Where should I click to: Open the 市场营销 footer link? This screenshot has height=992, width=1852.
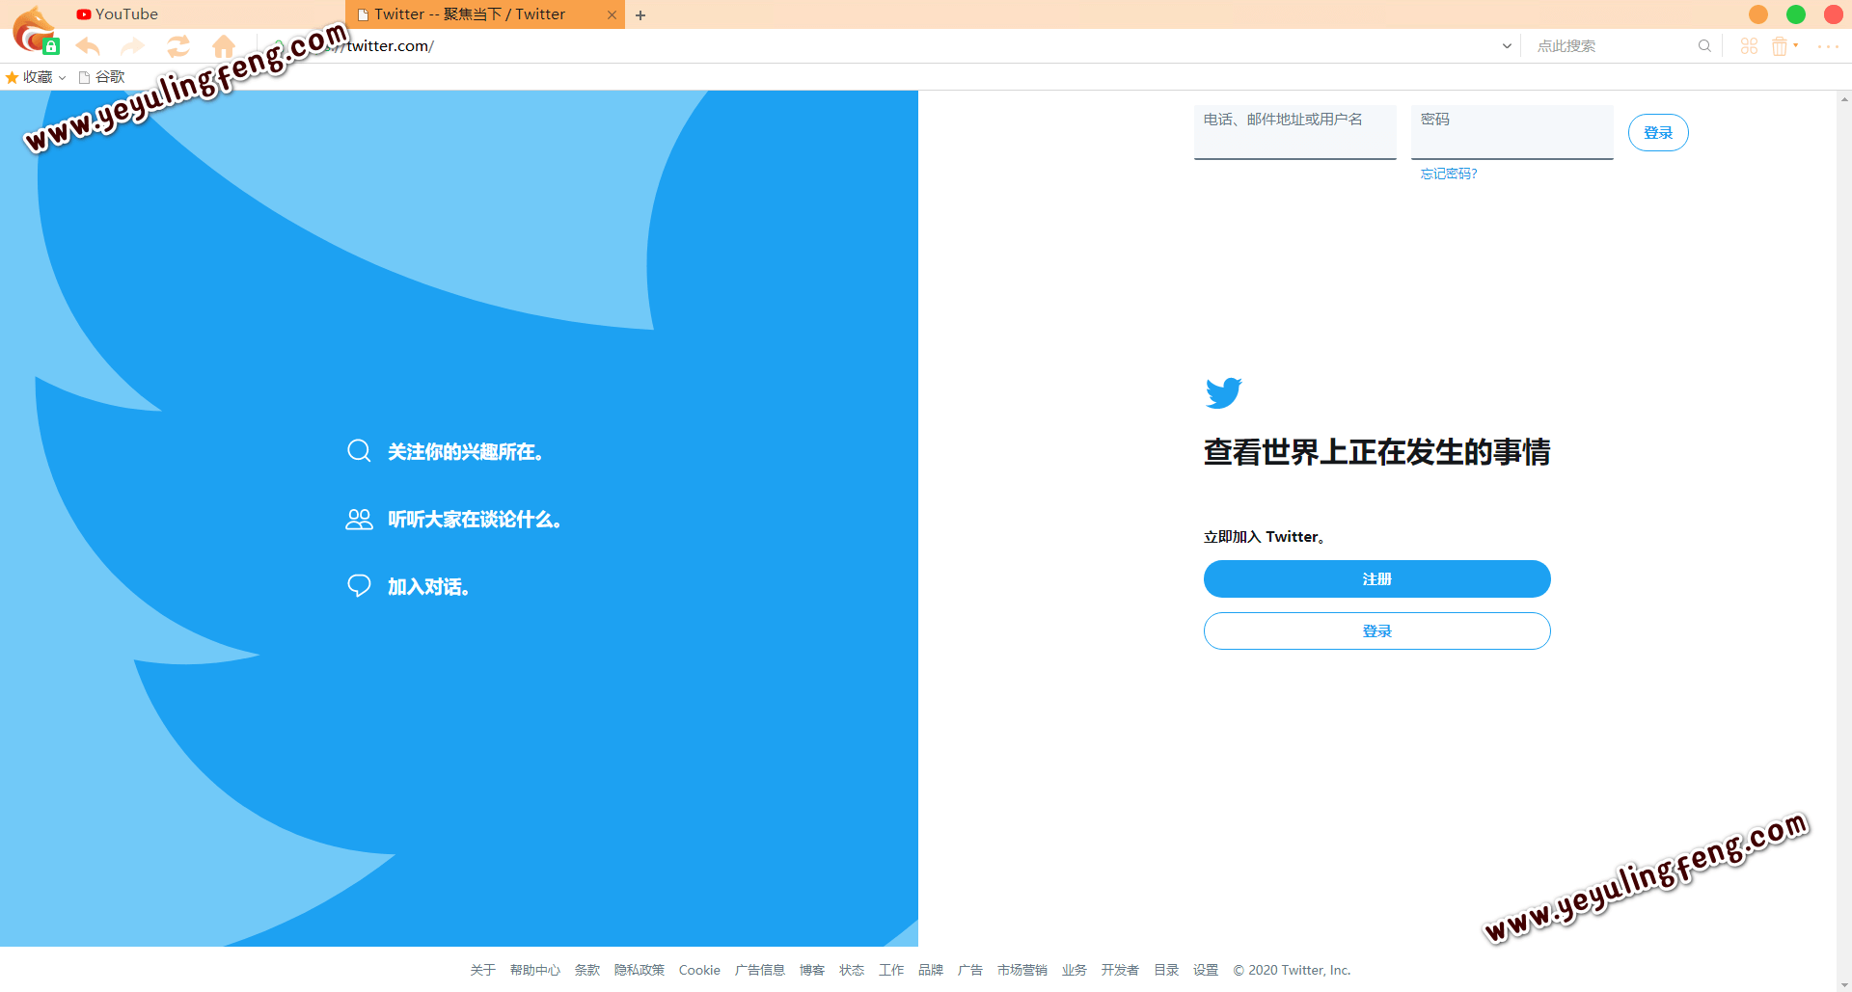click(1022, 970)
